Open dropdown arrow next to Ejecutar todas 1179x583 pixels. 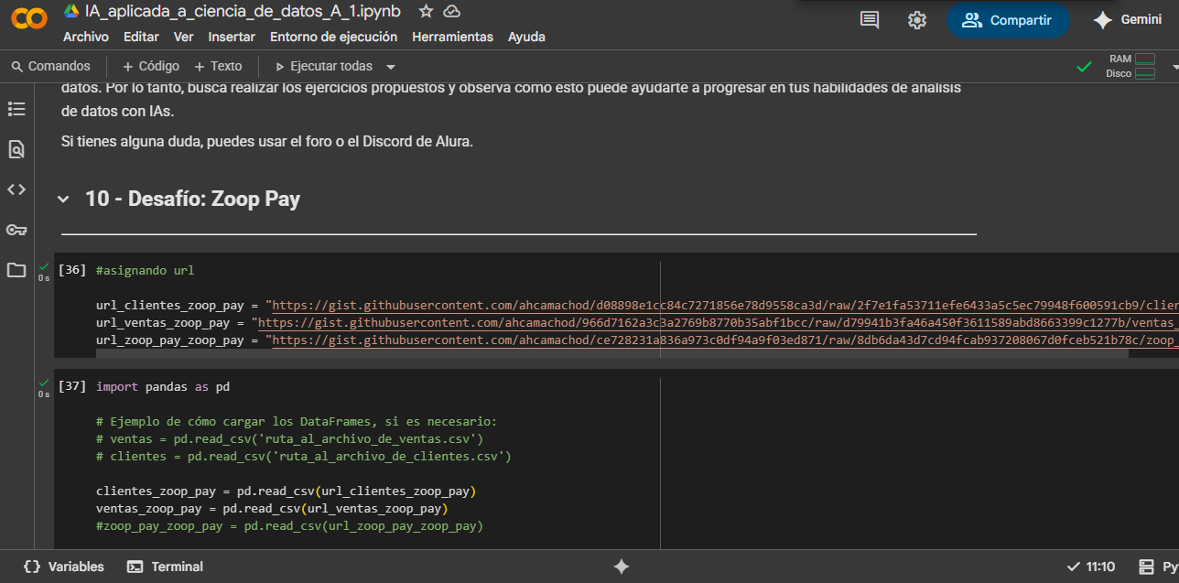(391, 67)
